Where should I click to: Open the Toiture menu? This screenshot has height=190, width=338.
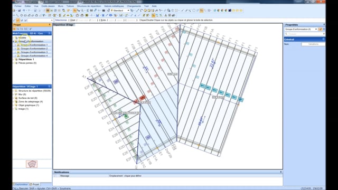pos(70,6)
